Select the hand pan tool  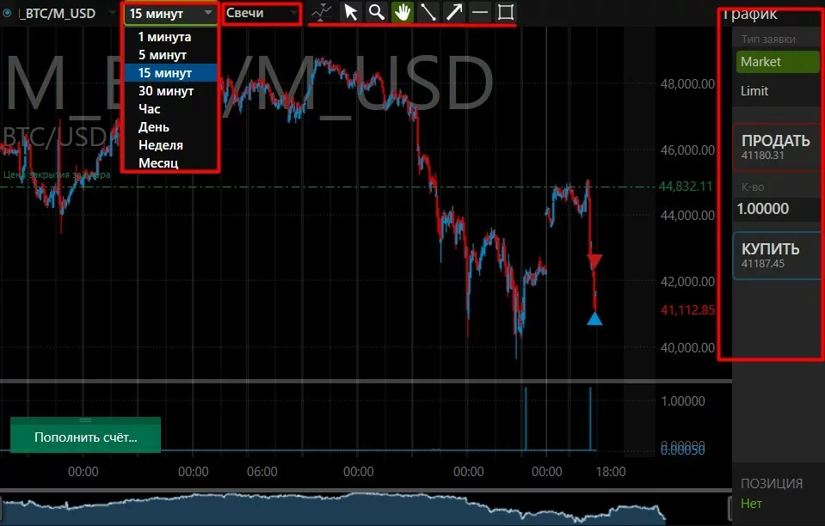pyautogui.click(x=402, y=12)
